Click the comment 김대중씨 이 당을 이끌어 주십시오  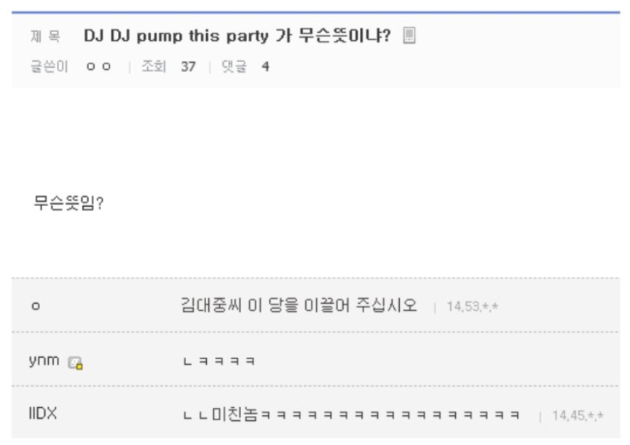pos(299,305)
